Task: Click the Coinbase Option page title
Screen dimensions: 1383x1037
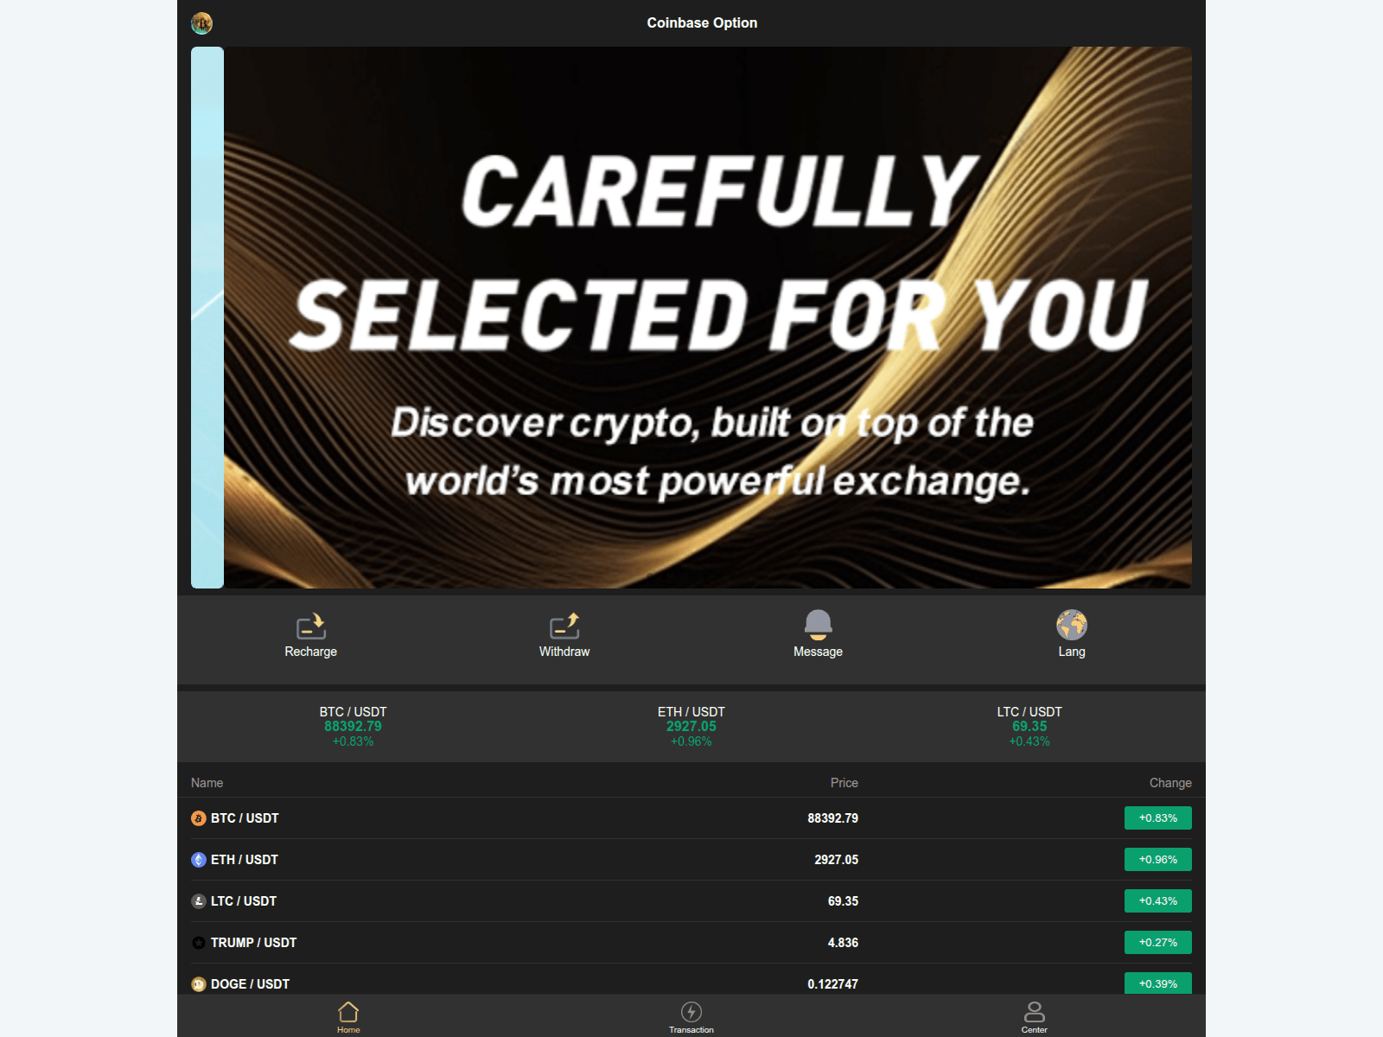Action: pyautogui.click(x=702, y=23)
